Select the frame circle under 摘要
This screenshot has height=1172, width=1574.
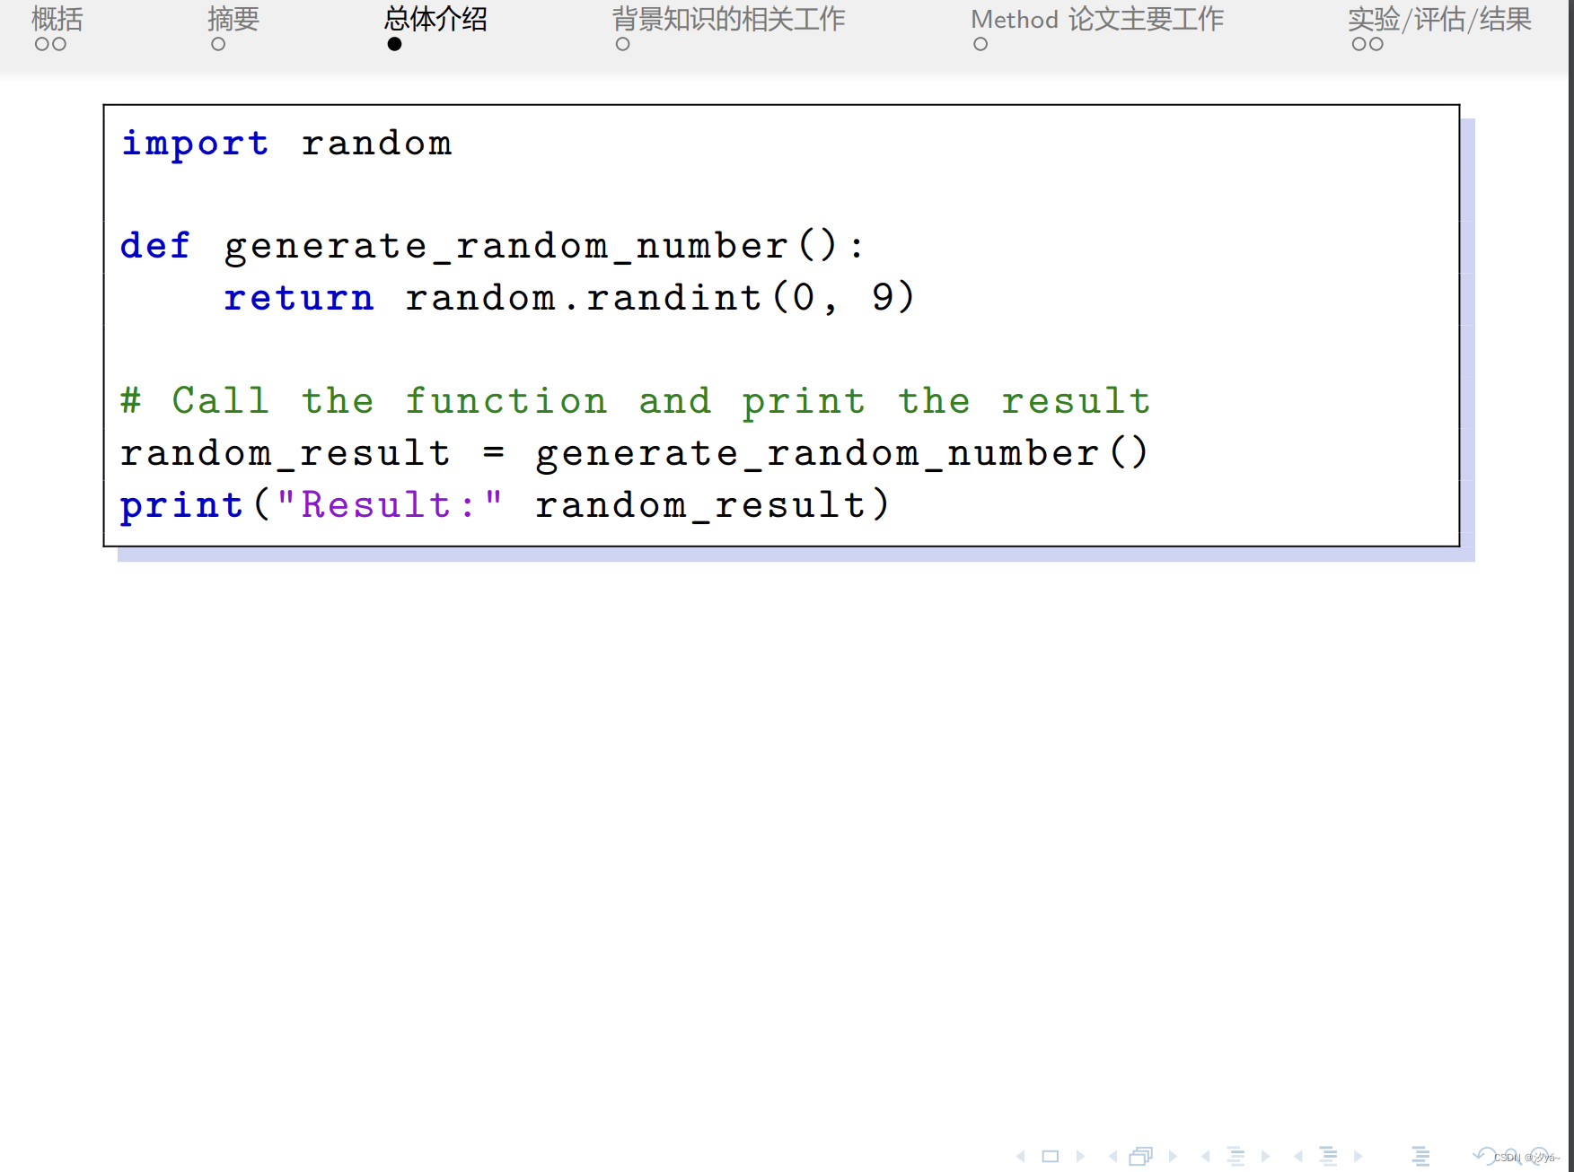point(218,44)
